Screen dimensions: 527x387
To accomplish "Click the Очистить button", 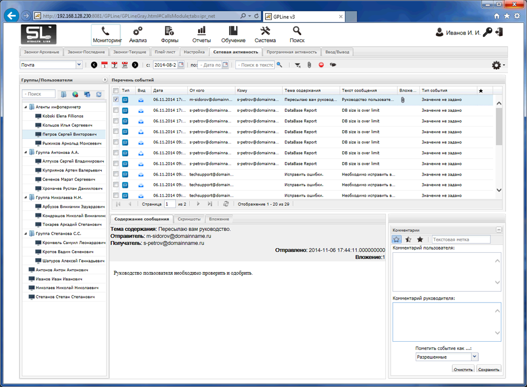I will (x=463, y=370).
